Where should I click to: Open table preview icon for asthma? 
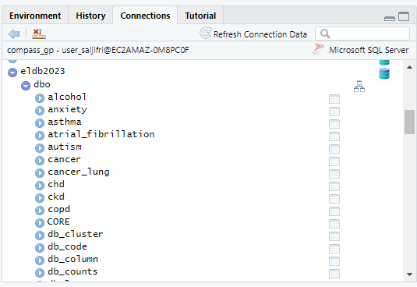point(334,124)
